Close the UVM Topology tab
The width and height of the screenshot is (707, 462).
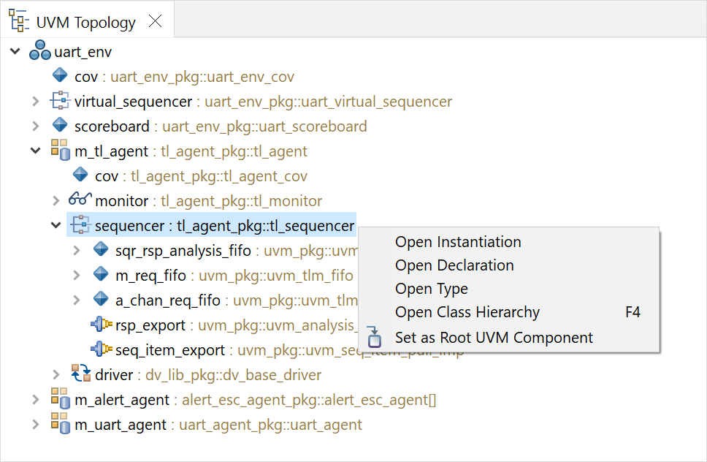point(155,20)
